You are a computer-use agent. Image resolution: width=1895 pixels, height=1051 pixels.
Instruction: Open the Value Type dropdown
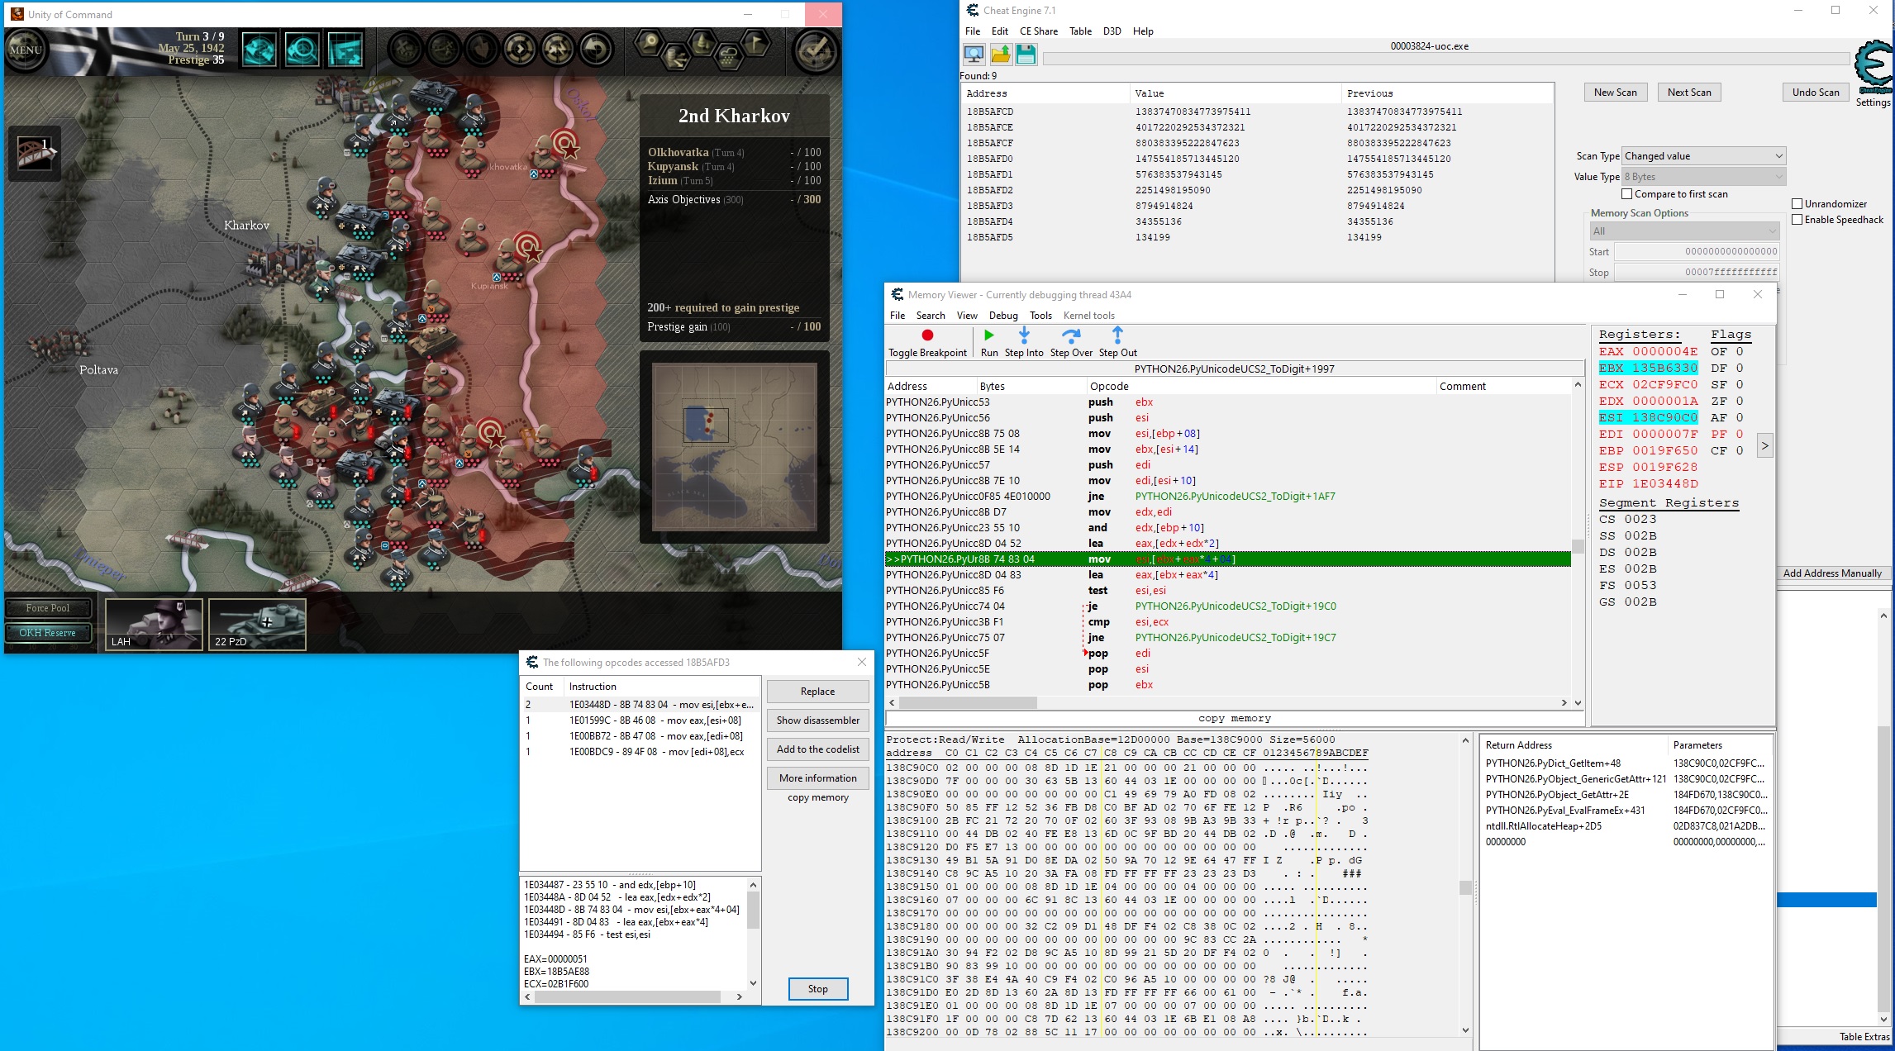click(x=1702, y=177)
